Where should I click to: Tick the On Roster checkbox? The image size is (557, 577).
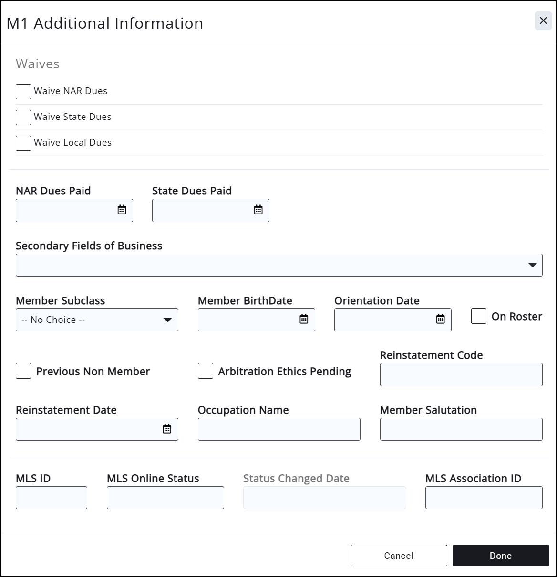(479, 316)
